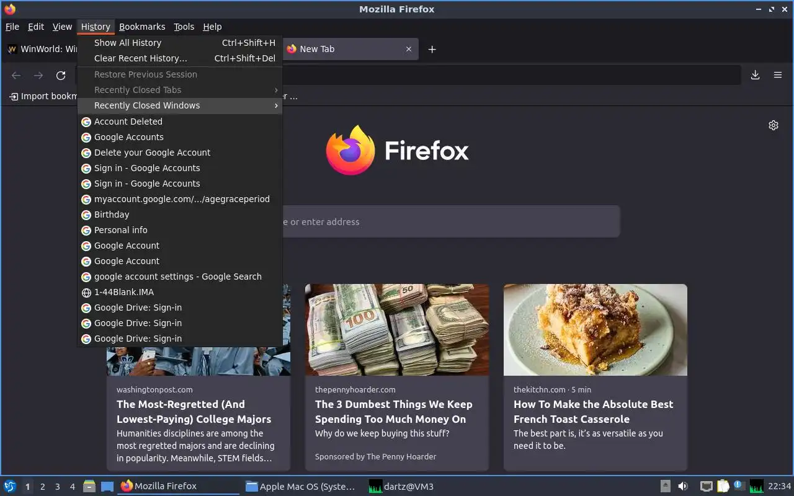
Task: Open the system start menu icon
Action: (x=10, y=486)
